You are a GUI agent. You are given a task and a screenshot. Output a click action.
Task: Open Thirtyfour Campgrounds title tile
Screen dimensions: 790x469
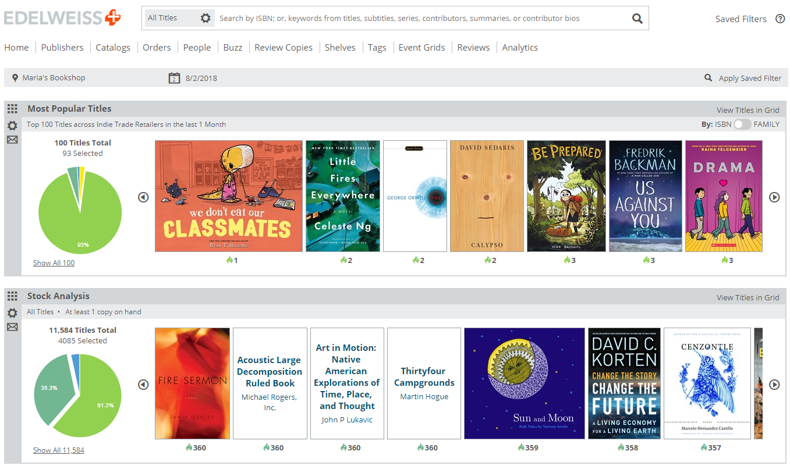coord(424,383)
